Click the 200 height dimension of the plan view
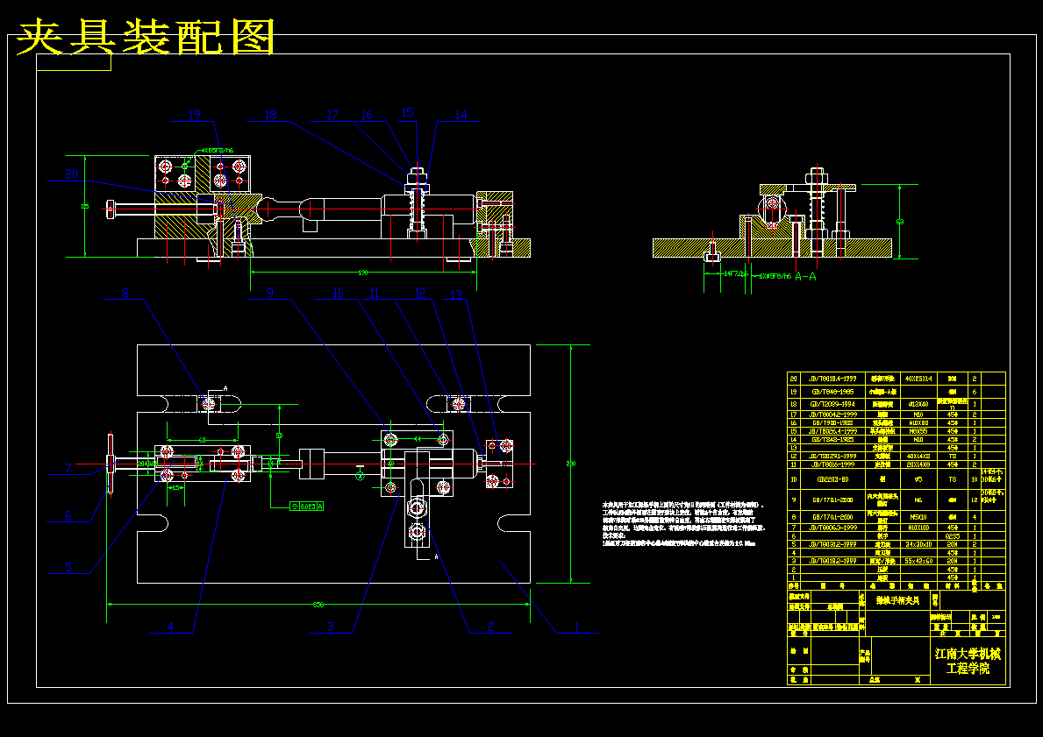This screenshot has height=737, width=1043. pyautogui.click(x=571, y=464)
